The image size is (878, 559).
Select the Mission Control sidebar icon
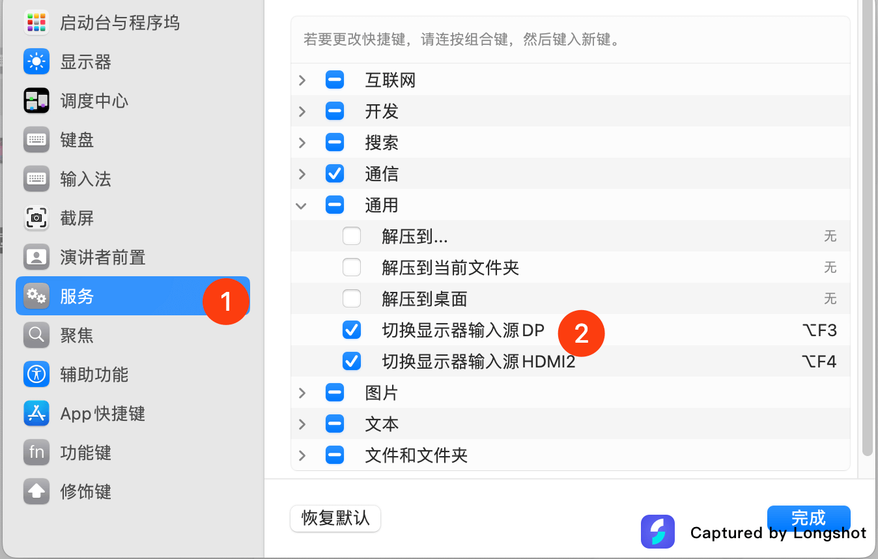coord(36,101)
